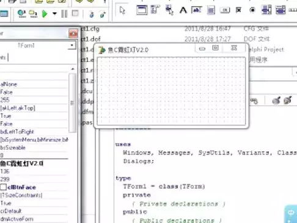Click the dotted form design surface
The width and height of the screenshot is (297, 223).
pos(171,91)
